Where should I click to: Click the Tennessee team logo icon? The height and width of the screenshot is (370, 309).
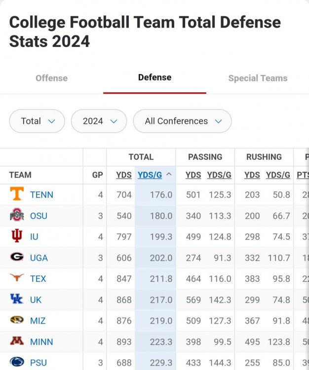tap(17, 194)
